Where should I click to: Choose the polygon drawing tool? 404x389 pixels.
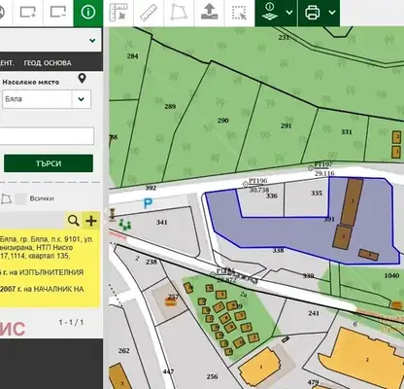[179, 13]
